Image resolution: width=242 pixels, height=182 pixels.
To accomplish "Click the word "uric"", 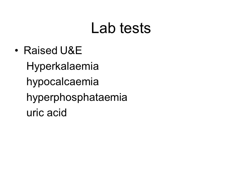I will 35,112.
